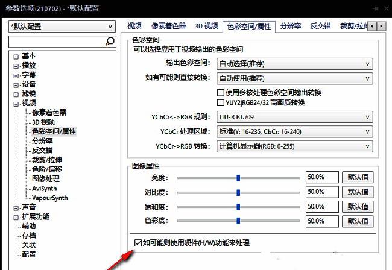Collapse the 视频 tree node

click(16, 103)
